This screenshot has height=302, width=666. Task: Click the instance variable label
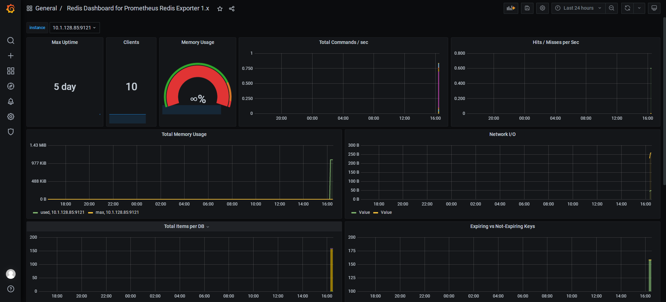point(37,28)
